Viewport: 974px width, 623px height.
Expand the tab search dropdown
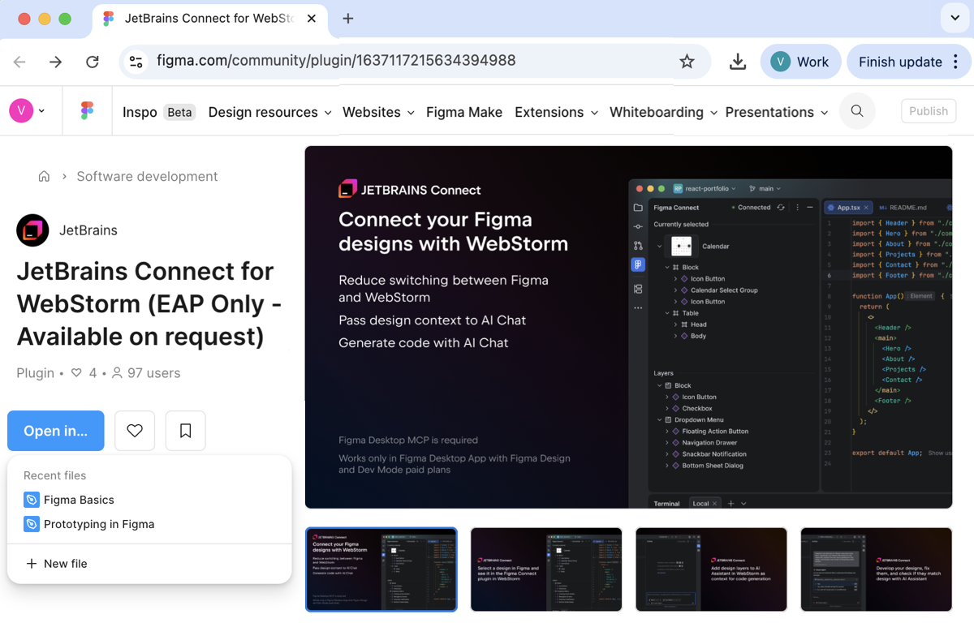click(955, 18)
